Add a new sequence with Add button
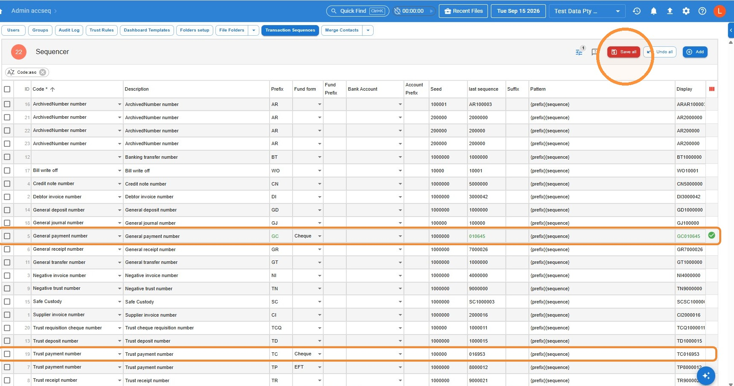The height and width of the screenshot is (386, 734). [x=695, y=52]
